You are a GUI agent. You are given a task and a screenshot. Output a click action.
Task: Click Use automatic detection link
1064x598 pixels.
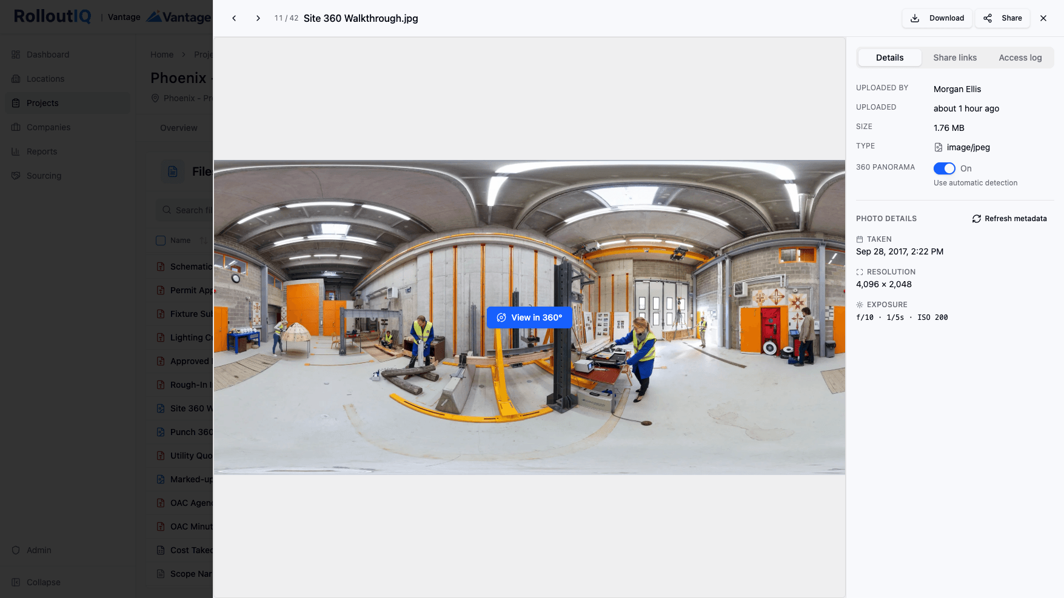(975, 183)
